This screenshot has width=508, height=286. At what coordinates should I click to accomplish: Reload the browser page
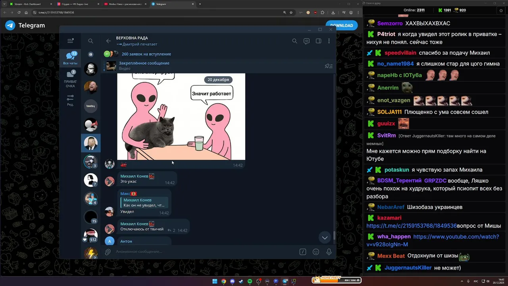click(x=18, y=12)
